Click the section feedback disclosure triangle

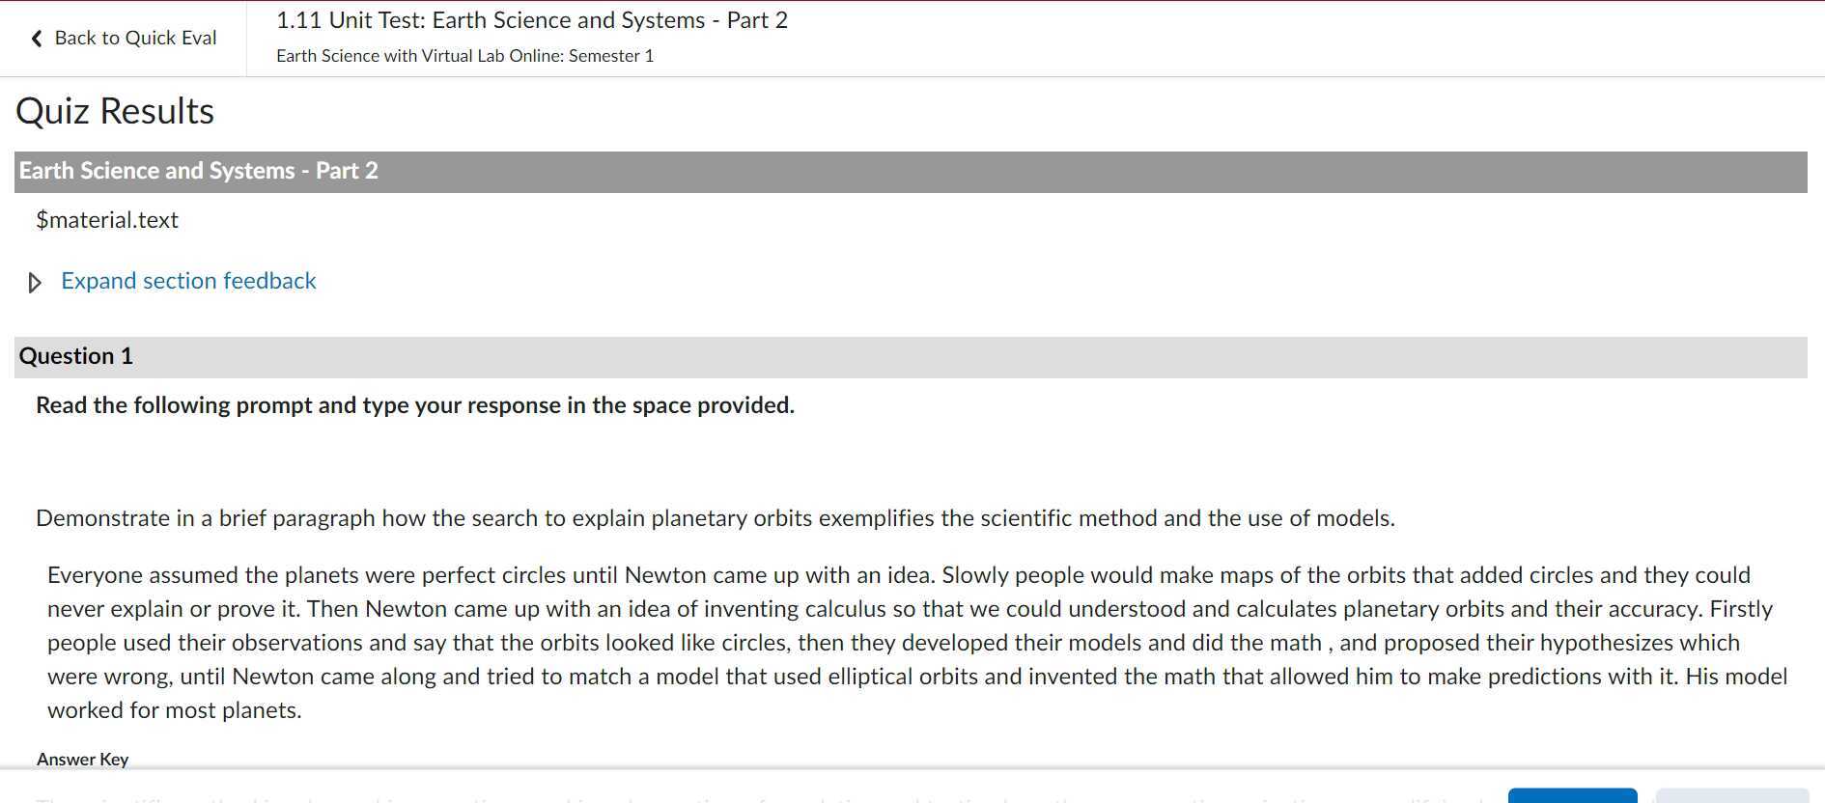[x=35, y=283]
